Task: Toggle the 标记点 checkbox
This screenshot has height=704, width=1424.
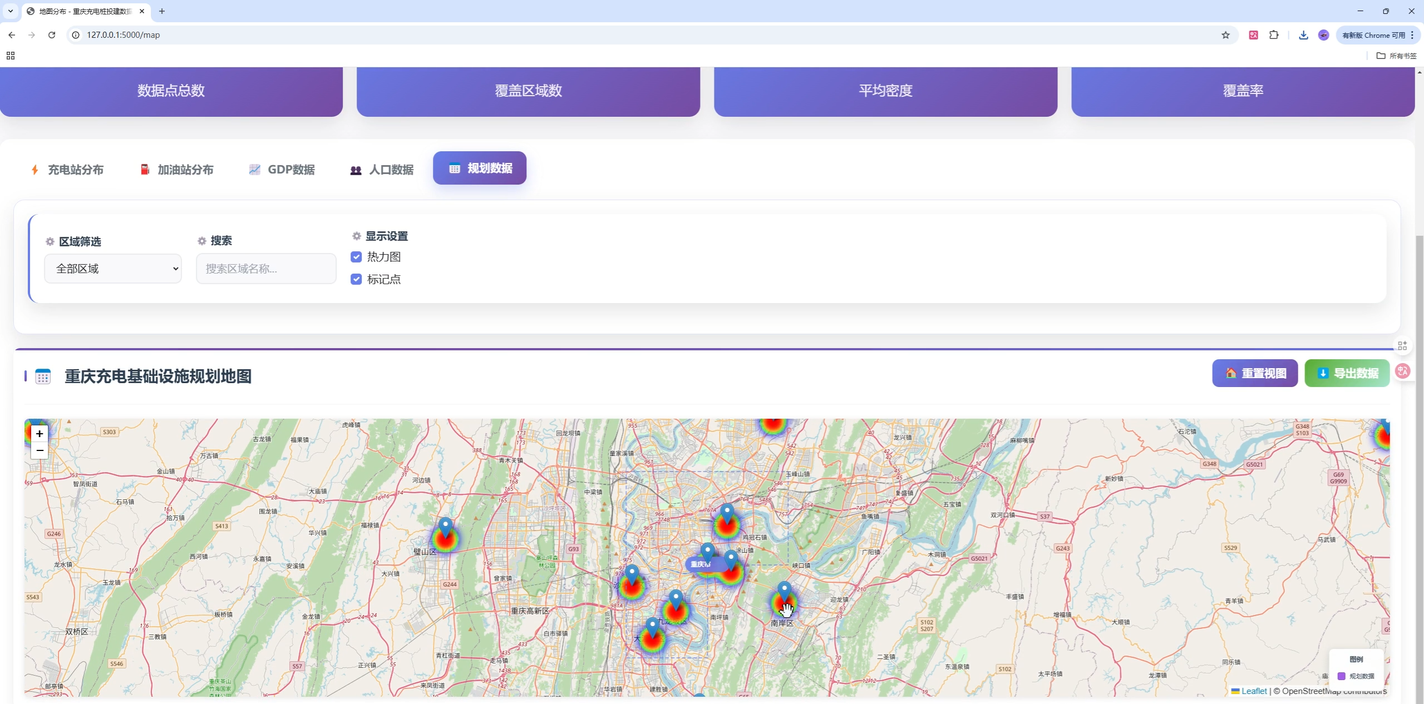Action: 357,279
